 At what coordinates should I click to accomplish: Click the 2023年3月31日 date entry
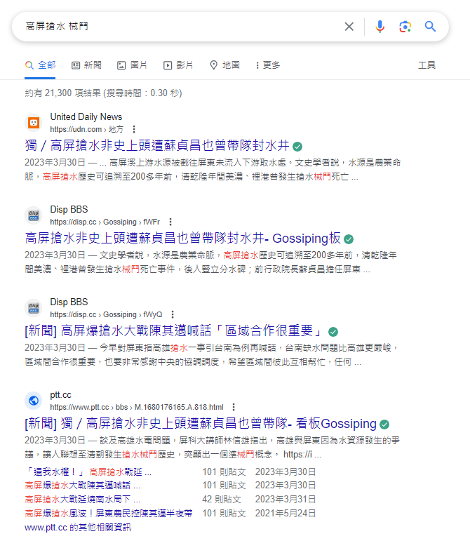(286, 500)
